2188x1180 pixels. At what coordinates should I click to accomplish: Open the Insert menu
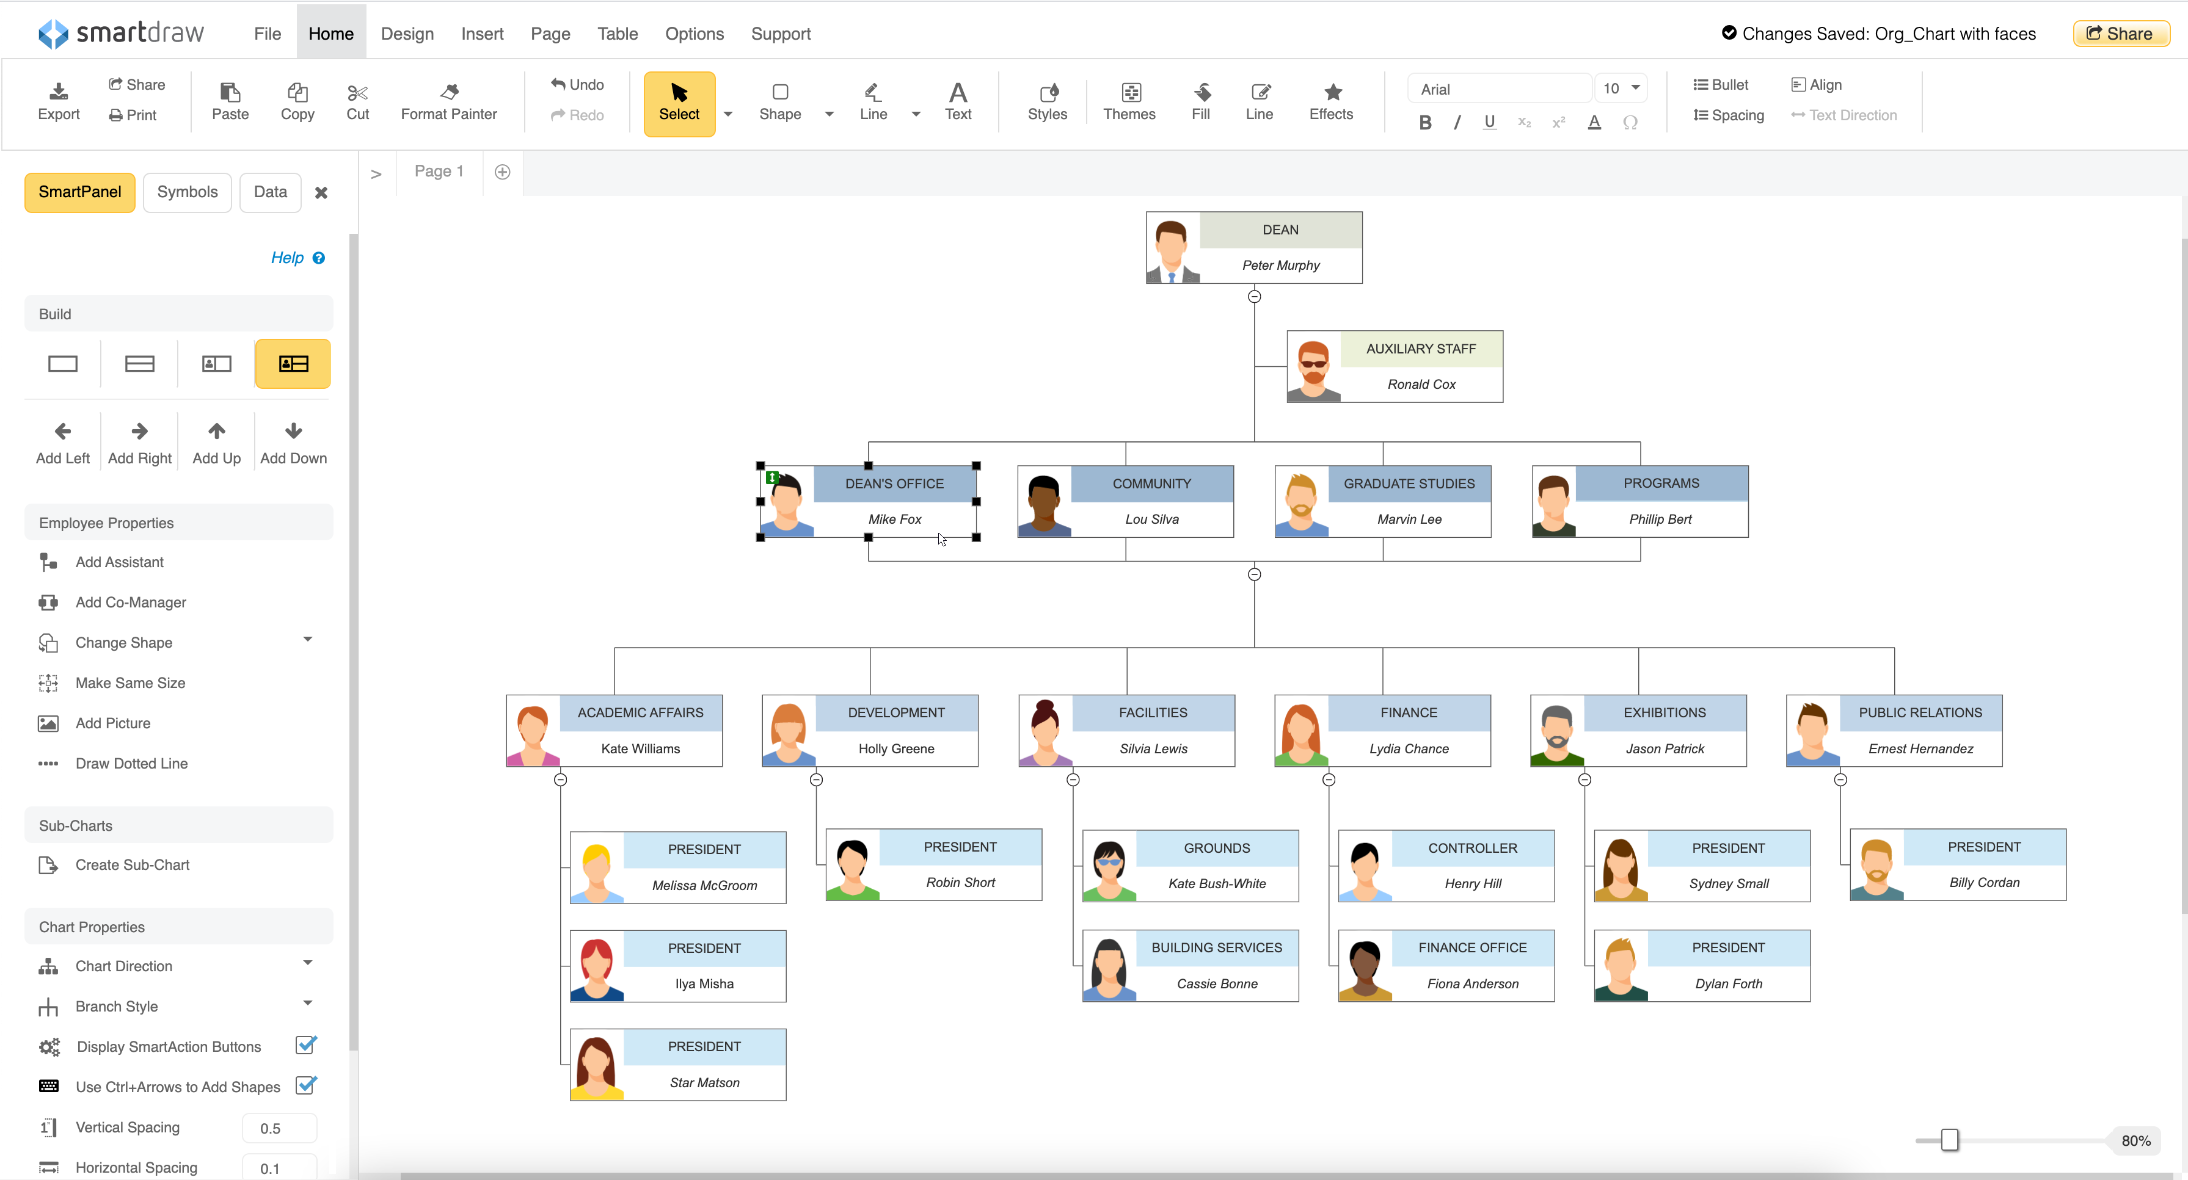pos(481,33)
